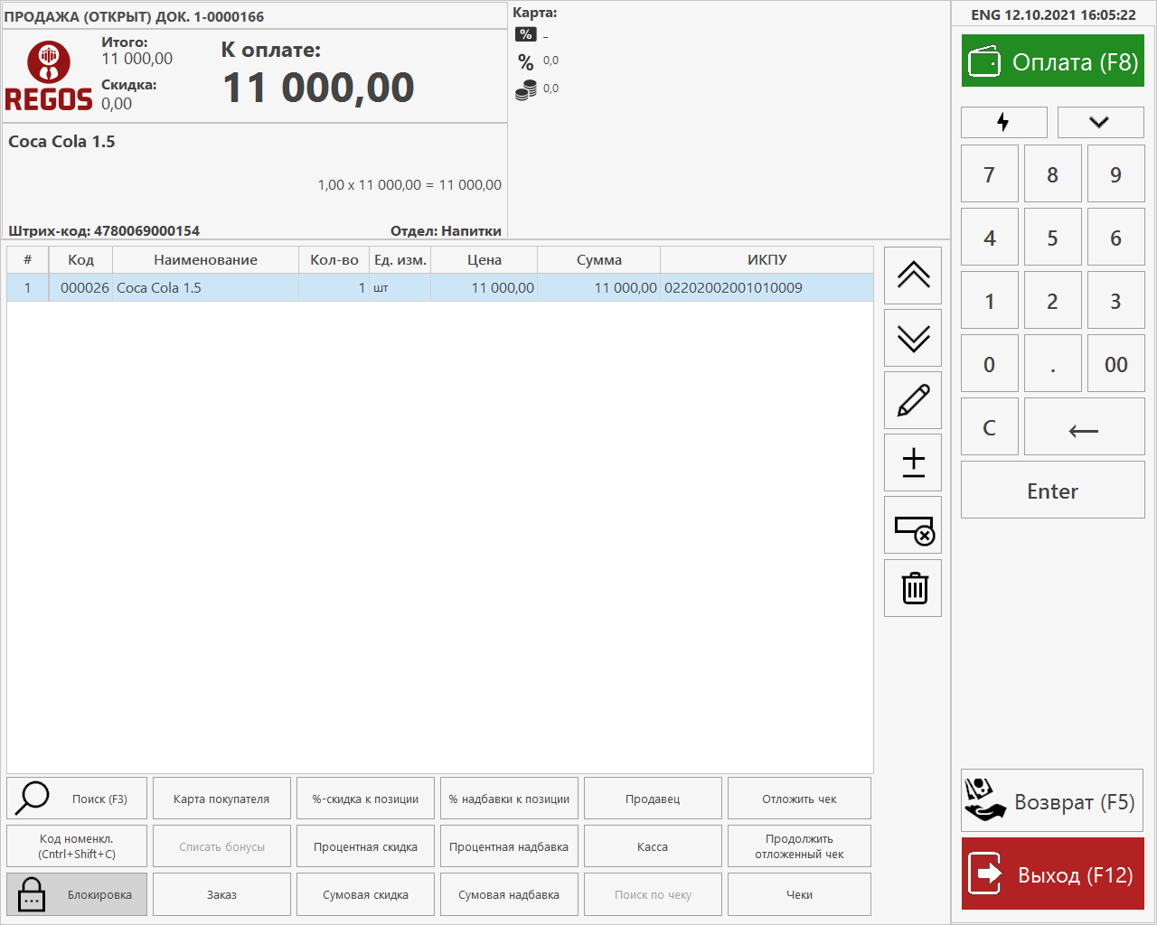1157x925 pixels.
Task: Lock the register with Блокировка
Action: [76, 894]
